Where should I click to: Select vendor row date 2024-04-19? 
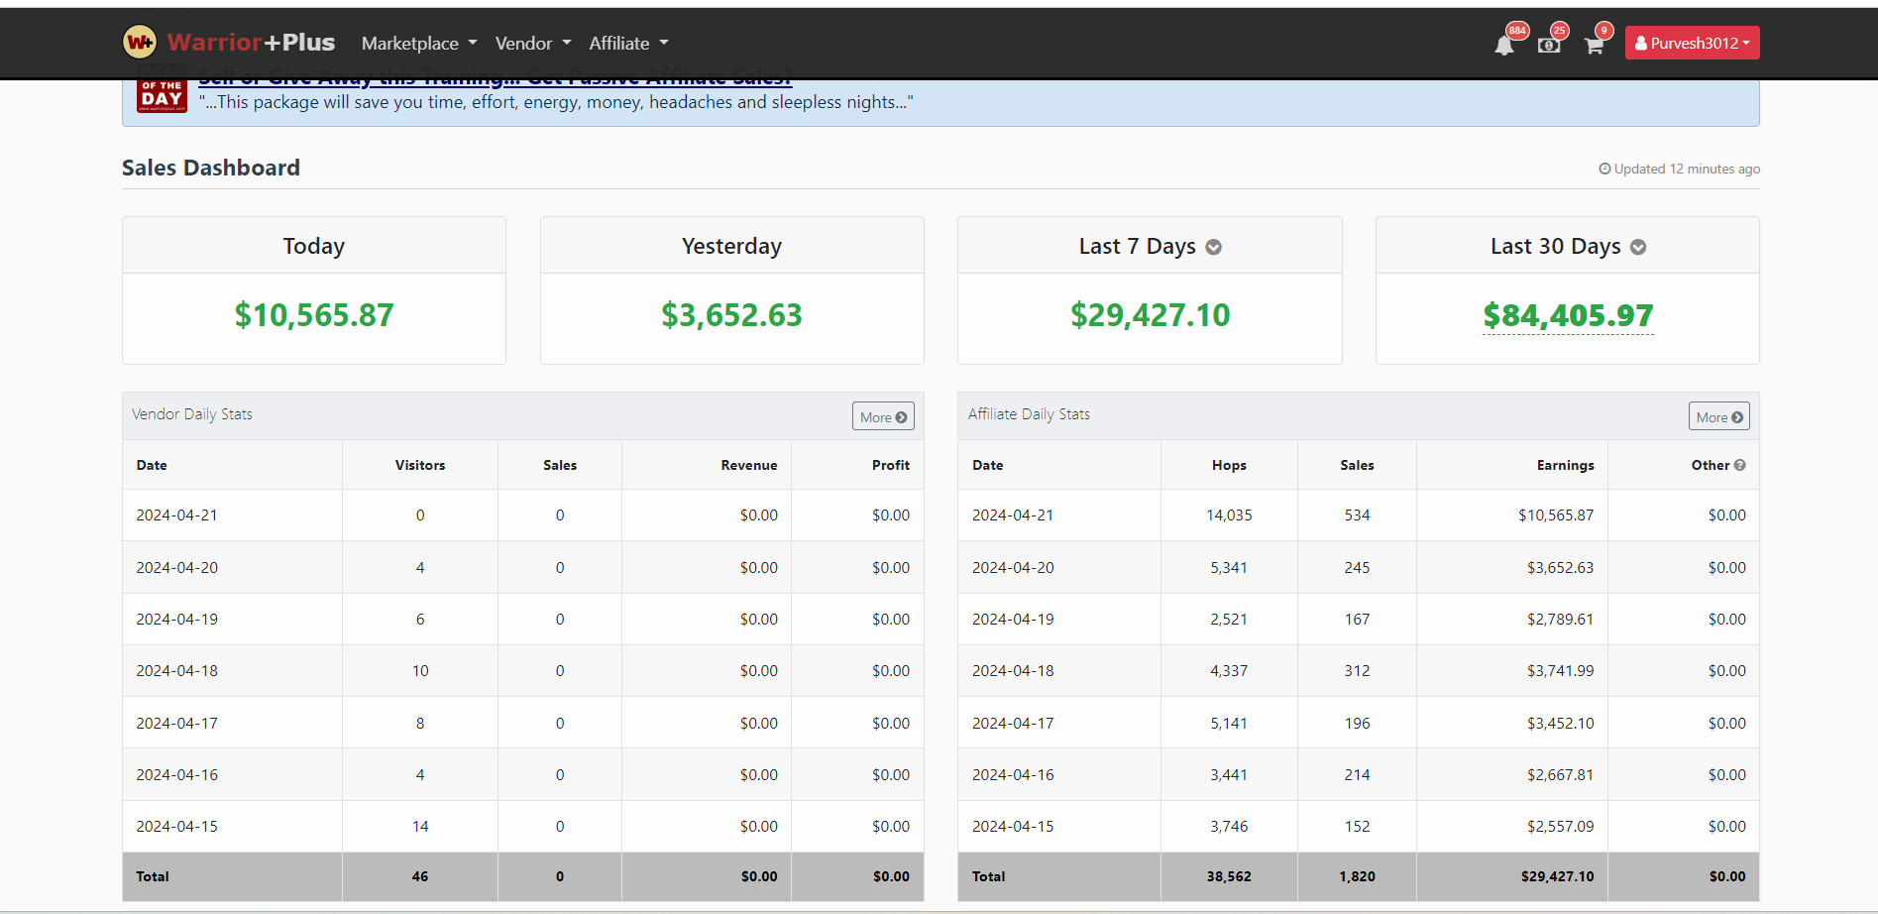pos(176,620)
